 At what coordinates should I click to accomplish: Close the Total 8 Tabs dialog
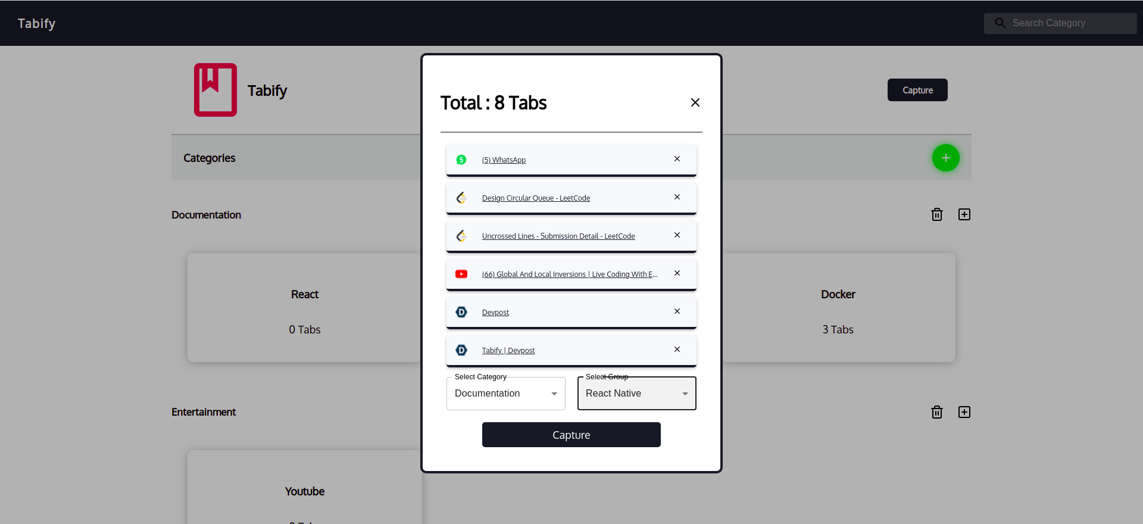click(695, 102)
